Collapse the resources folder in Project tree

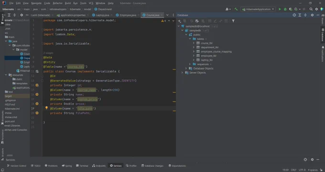click(6, 75)
